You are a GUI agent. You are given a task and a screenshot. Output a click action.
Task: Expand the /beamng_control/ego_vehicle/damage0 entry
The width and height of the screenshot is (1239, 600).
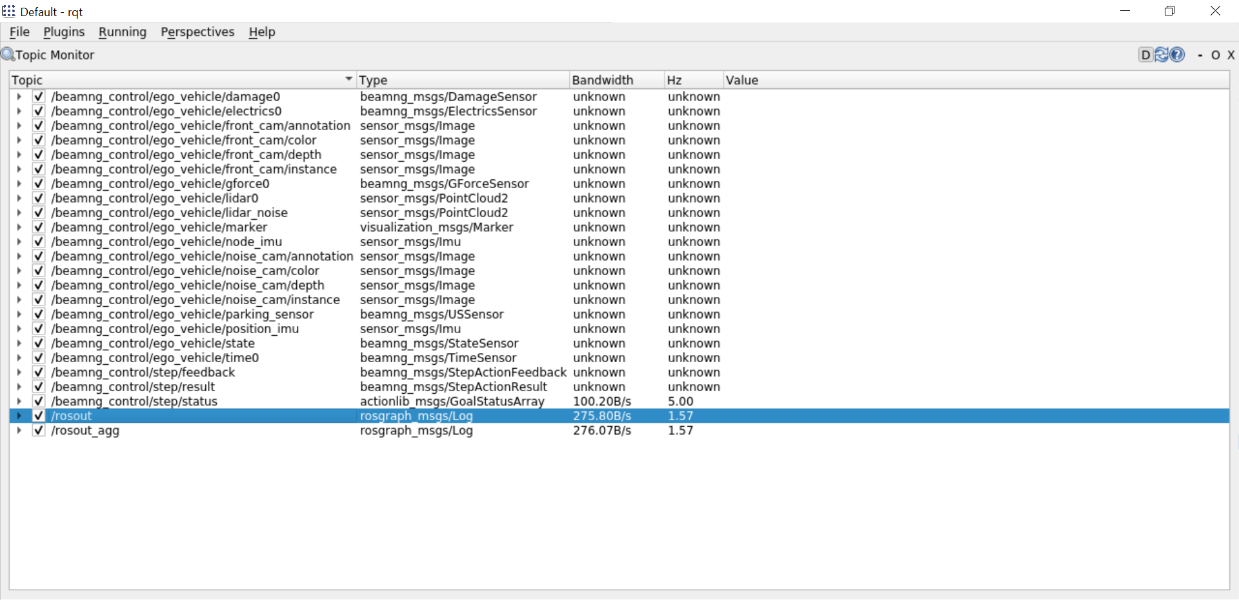(17, 96)
